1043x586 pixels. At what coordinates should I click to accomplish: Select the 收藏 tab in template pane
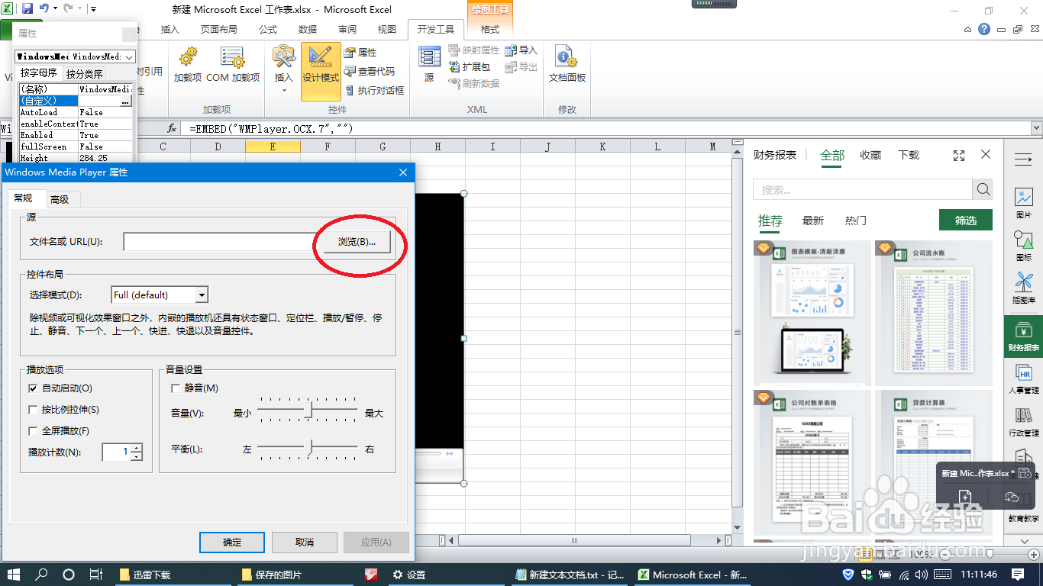[870, 155]
